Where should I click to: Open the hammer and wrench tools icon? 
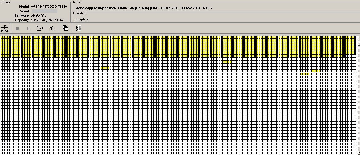[52, 28]
